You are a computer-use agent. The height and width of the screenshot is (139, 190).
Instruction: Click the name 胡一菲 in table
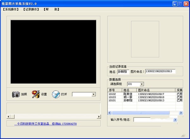coord(128,97)
